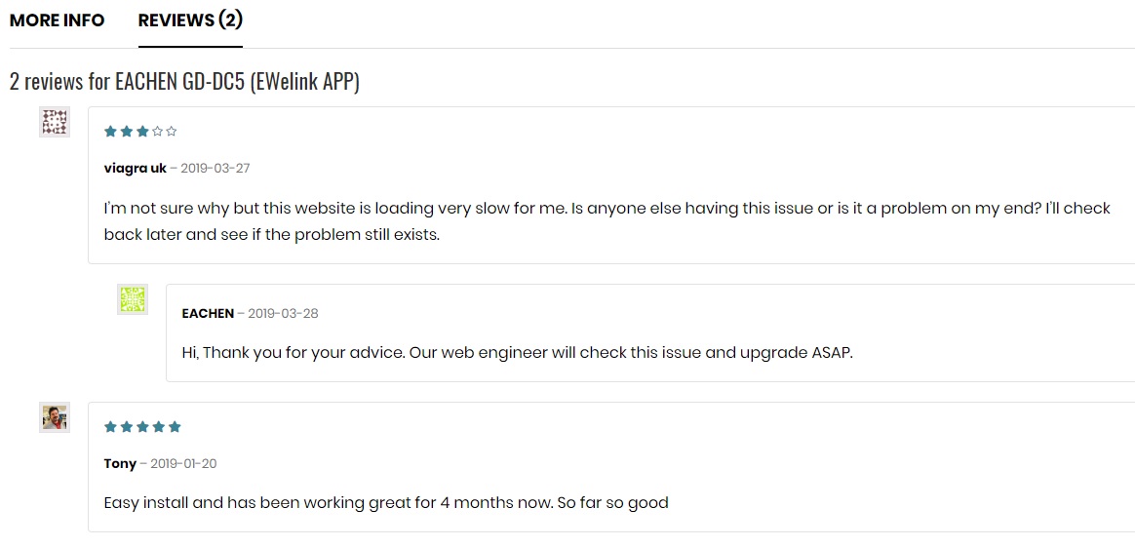The width and height of the screenshot is (1135, 547).
Task: Open the More Info tab
Action: (x=57, y=20)
